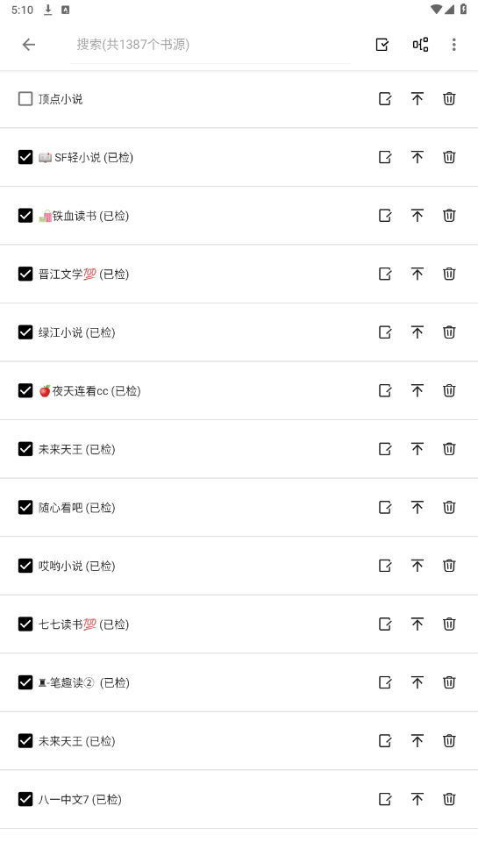Move 八一中文7 source to top
This screenshot has width=478, height=849.
[417, 799]
